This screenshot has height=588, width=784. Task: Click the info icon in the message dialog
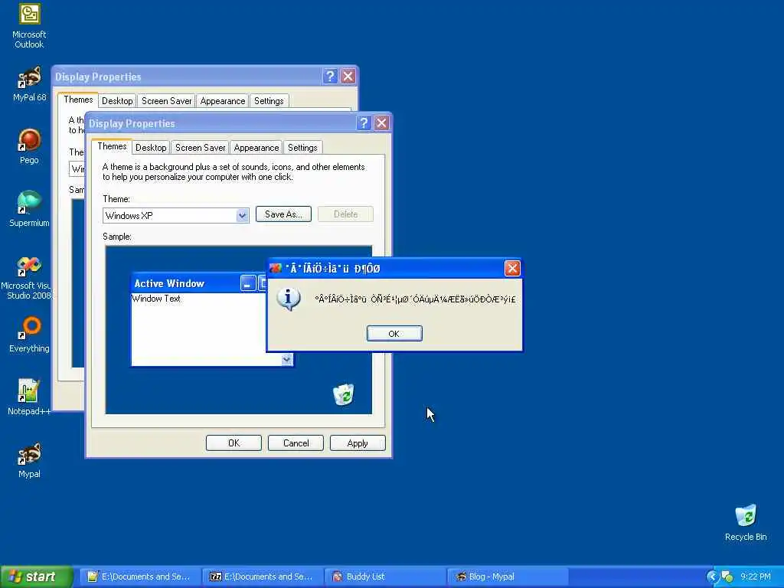pyautogui.click(x=288, y=299)
